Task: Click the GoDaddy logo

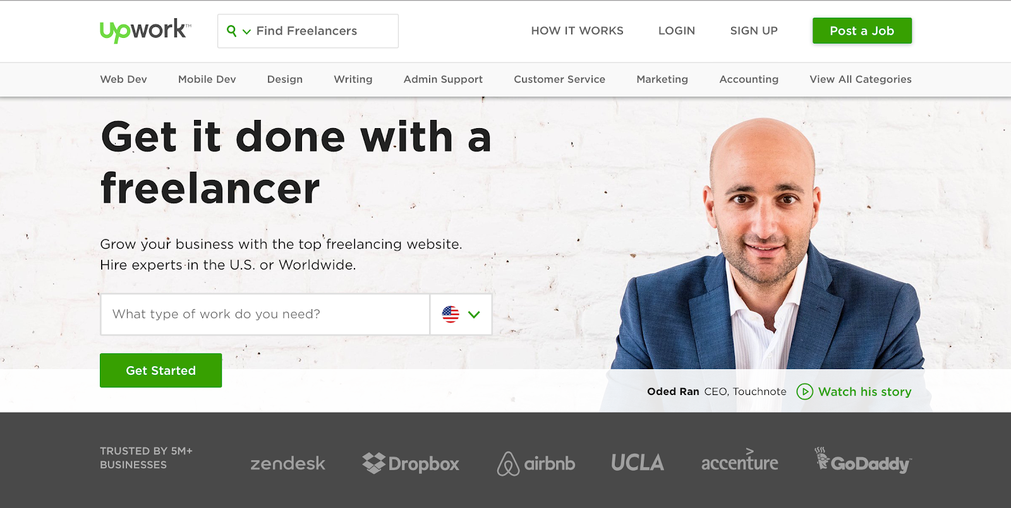Action: (863, 461)
